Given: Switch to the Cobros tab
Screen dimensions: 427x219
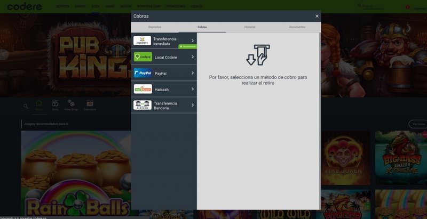Looking at the screenshot, I should coord(202,27).
